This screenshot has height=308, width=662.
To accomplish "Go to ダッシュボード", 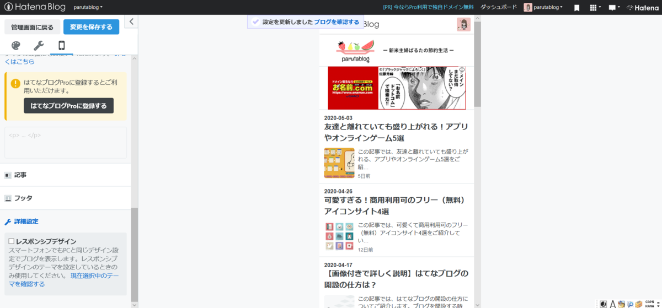I will click(x=499, y=7).
